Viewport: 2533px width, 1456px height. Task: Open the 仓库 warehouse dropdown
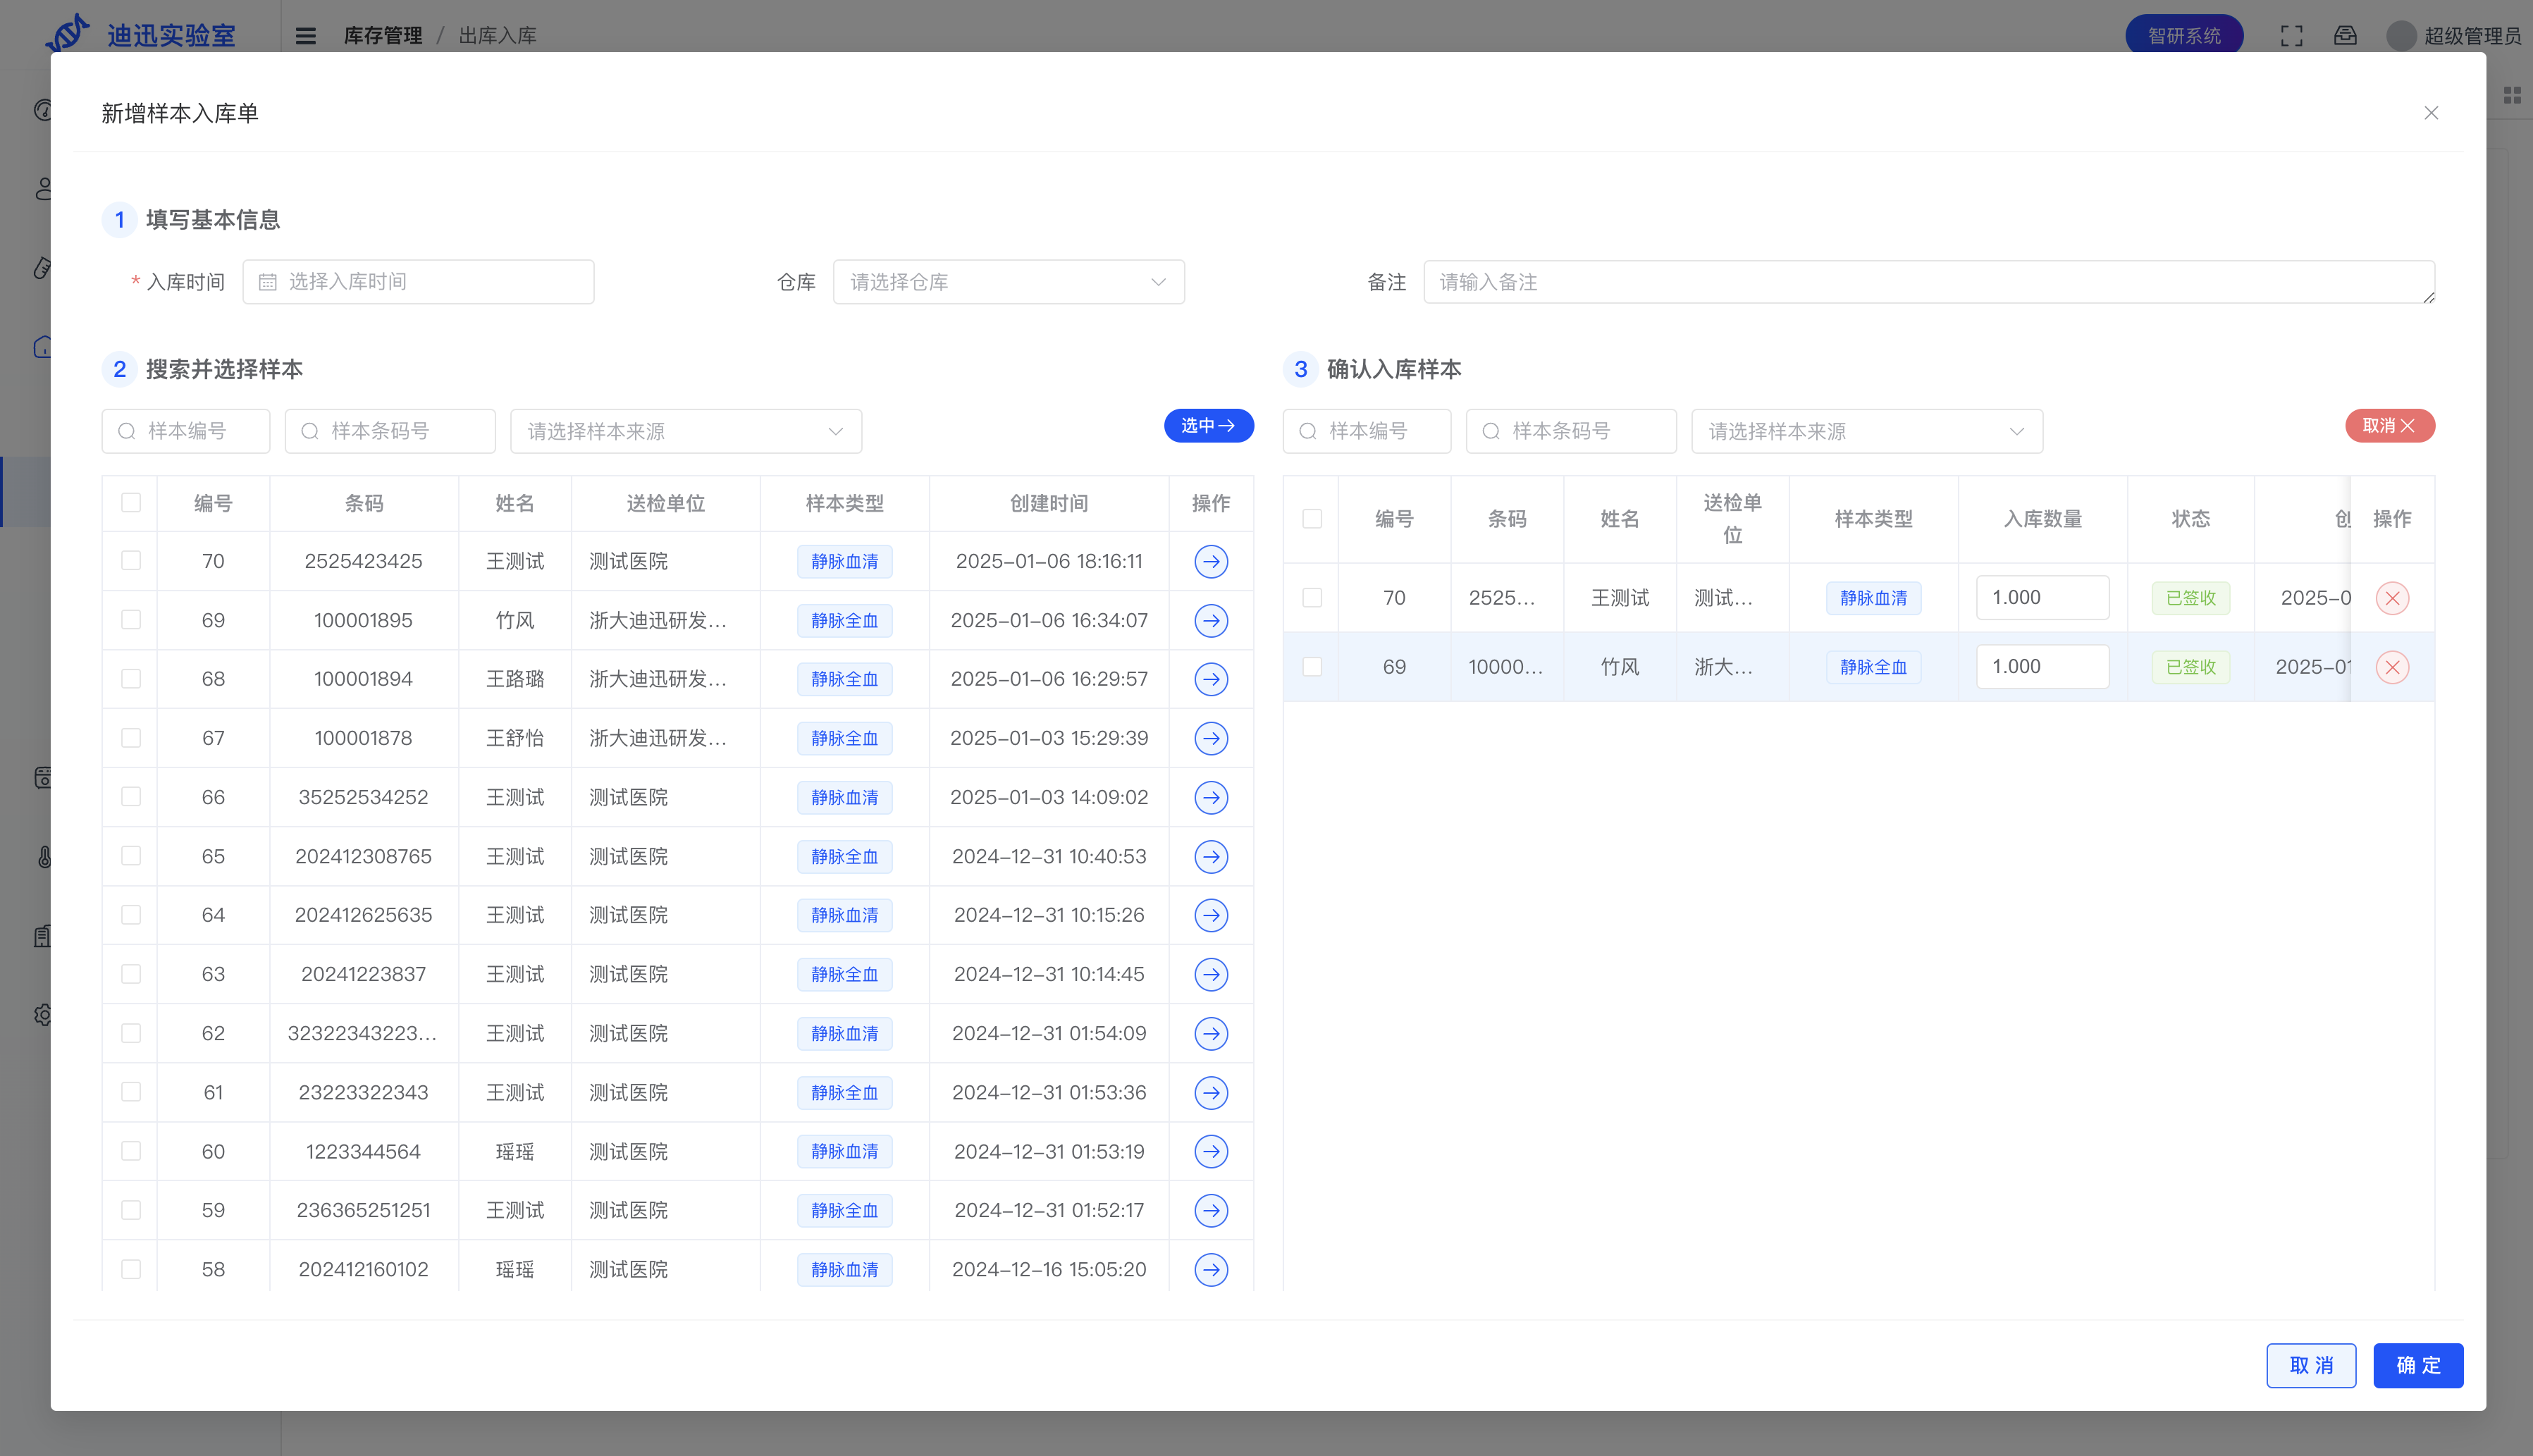[x=1008, y=282]
